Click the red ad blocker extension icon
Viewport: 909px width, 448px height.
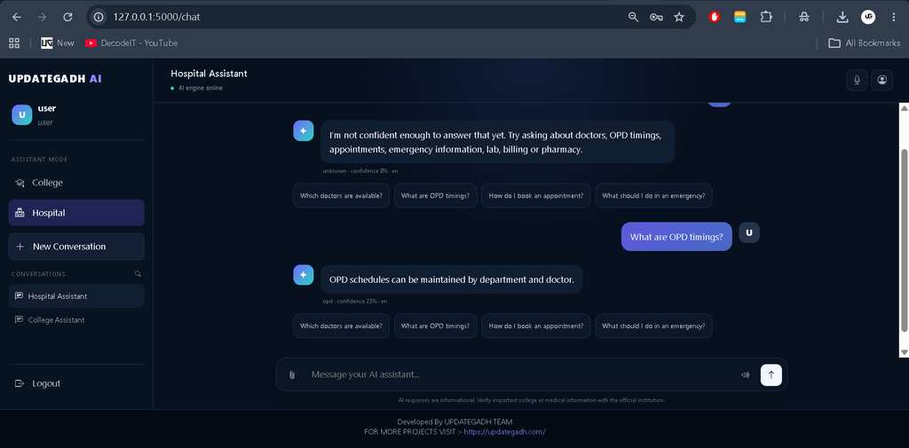click(x=715, y=17)
